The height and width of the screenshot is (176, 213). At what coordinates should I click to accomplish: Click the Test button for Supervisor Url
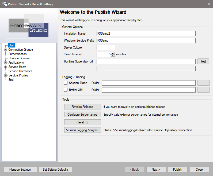pos(203,61)
